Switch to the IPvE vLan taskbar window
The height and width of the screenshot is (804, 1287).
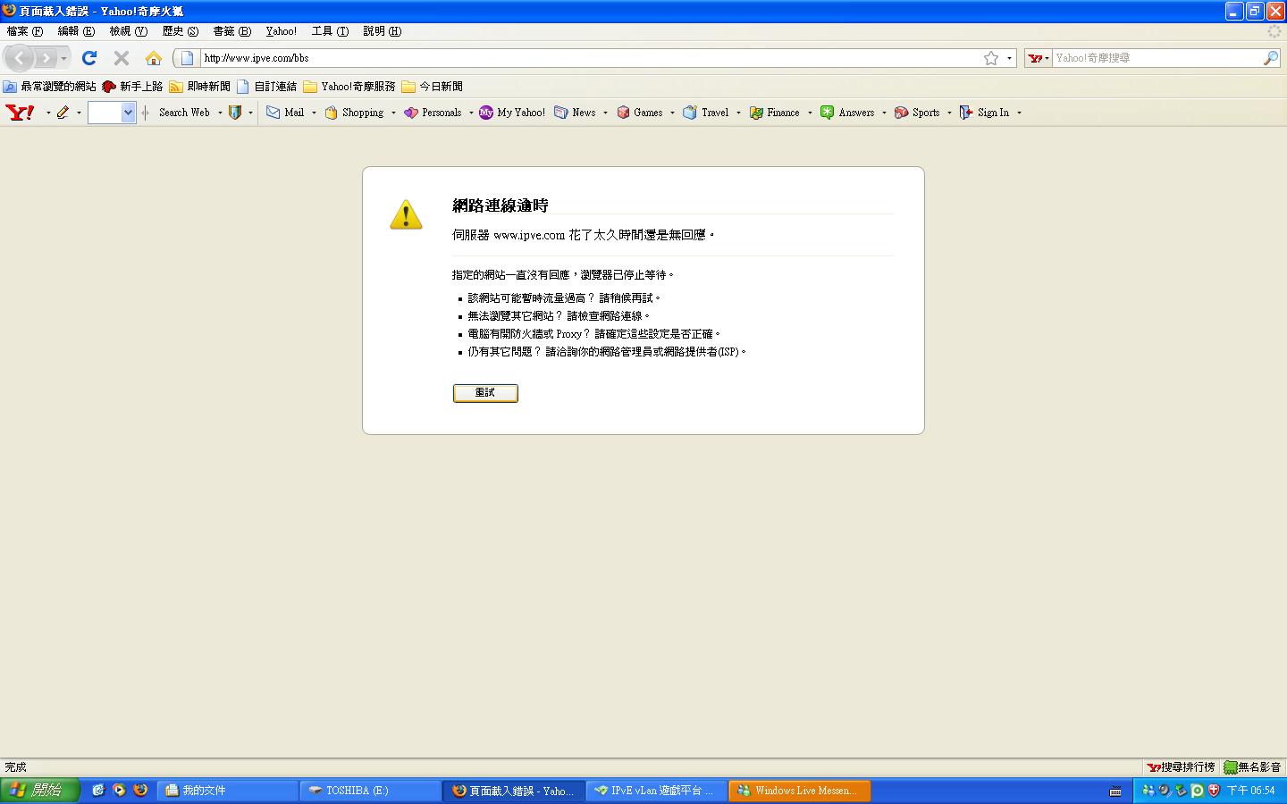(657, 791)
